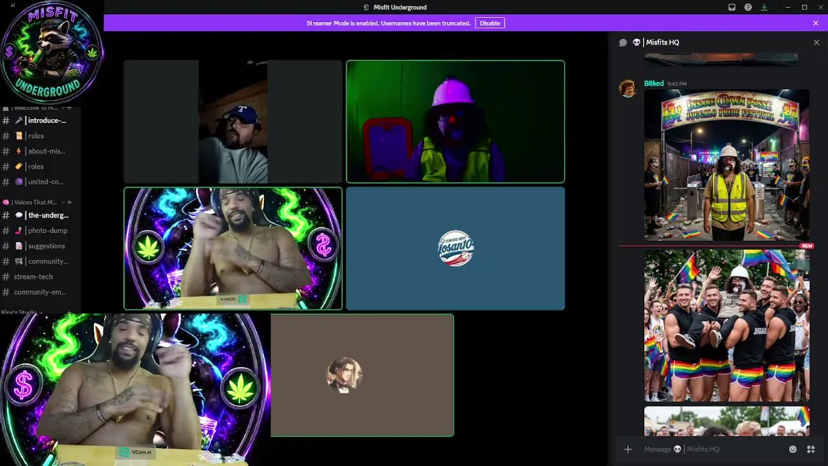Select the brown tile with portrait avatar
Viewport: 828px width, 466px height.
tap(362, 375)
